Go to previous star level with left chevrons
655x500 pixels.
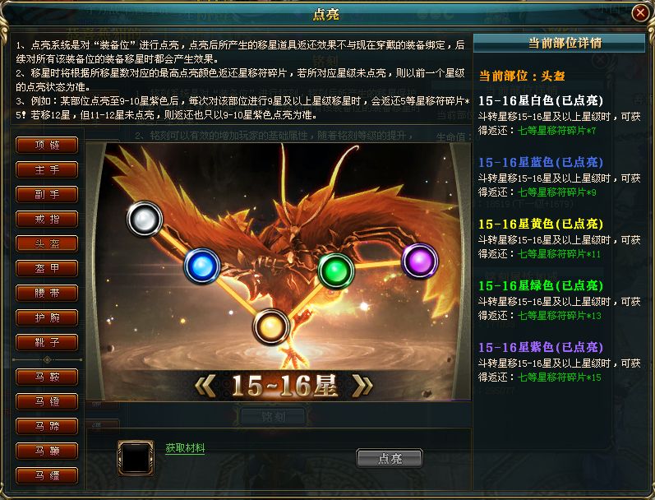coord(205,385)
